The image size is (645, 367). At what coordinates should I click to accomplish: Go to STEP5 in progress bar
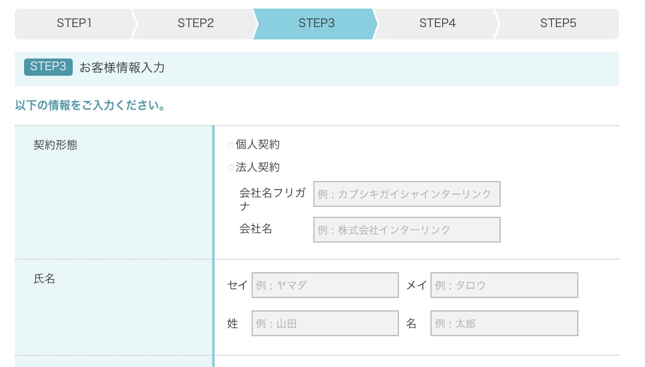click(x=558, y=24)
